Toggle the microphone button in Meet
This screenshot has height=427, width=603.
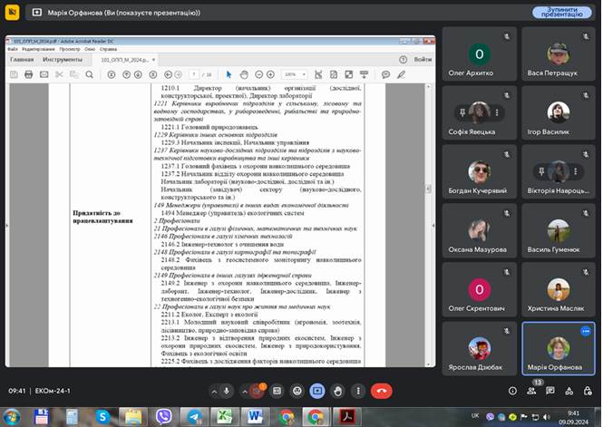pos(229,391)
